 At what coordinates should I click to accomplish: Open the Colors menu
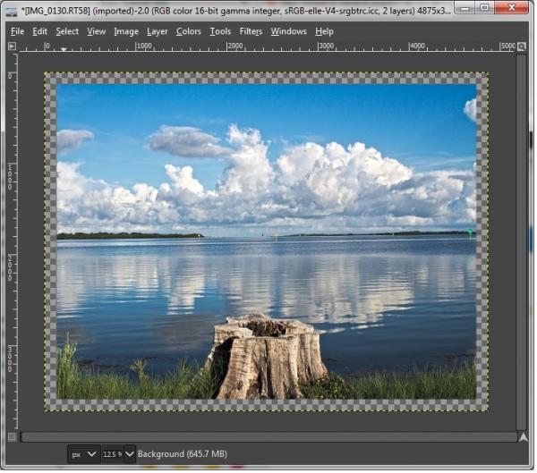coord(189,31)
